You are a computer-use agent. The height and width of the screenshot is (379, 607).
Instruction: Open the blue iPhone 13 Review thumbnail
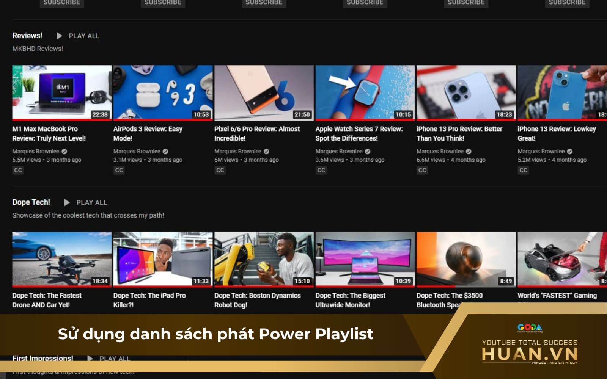click(x=562, y=92)
